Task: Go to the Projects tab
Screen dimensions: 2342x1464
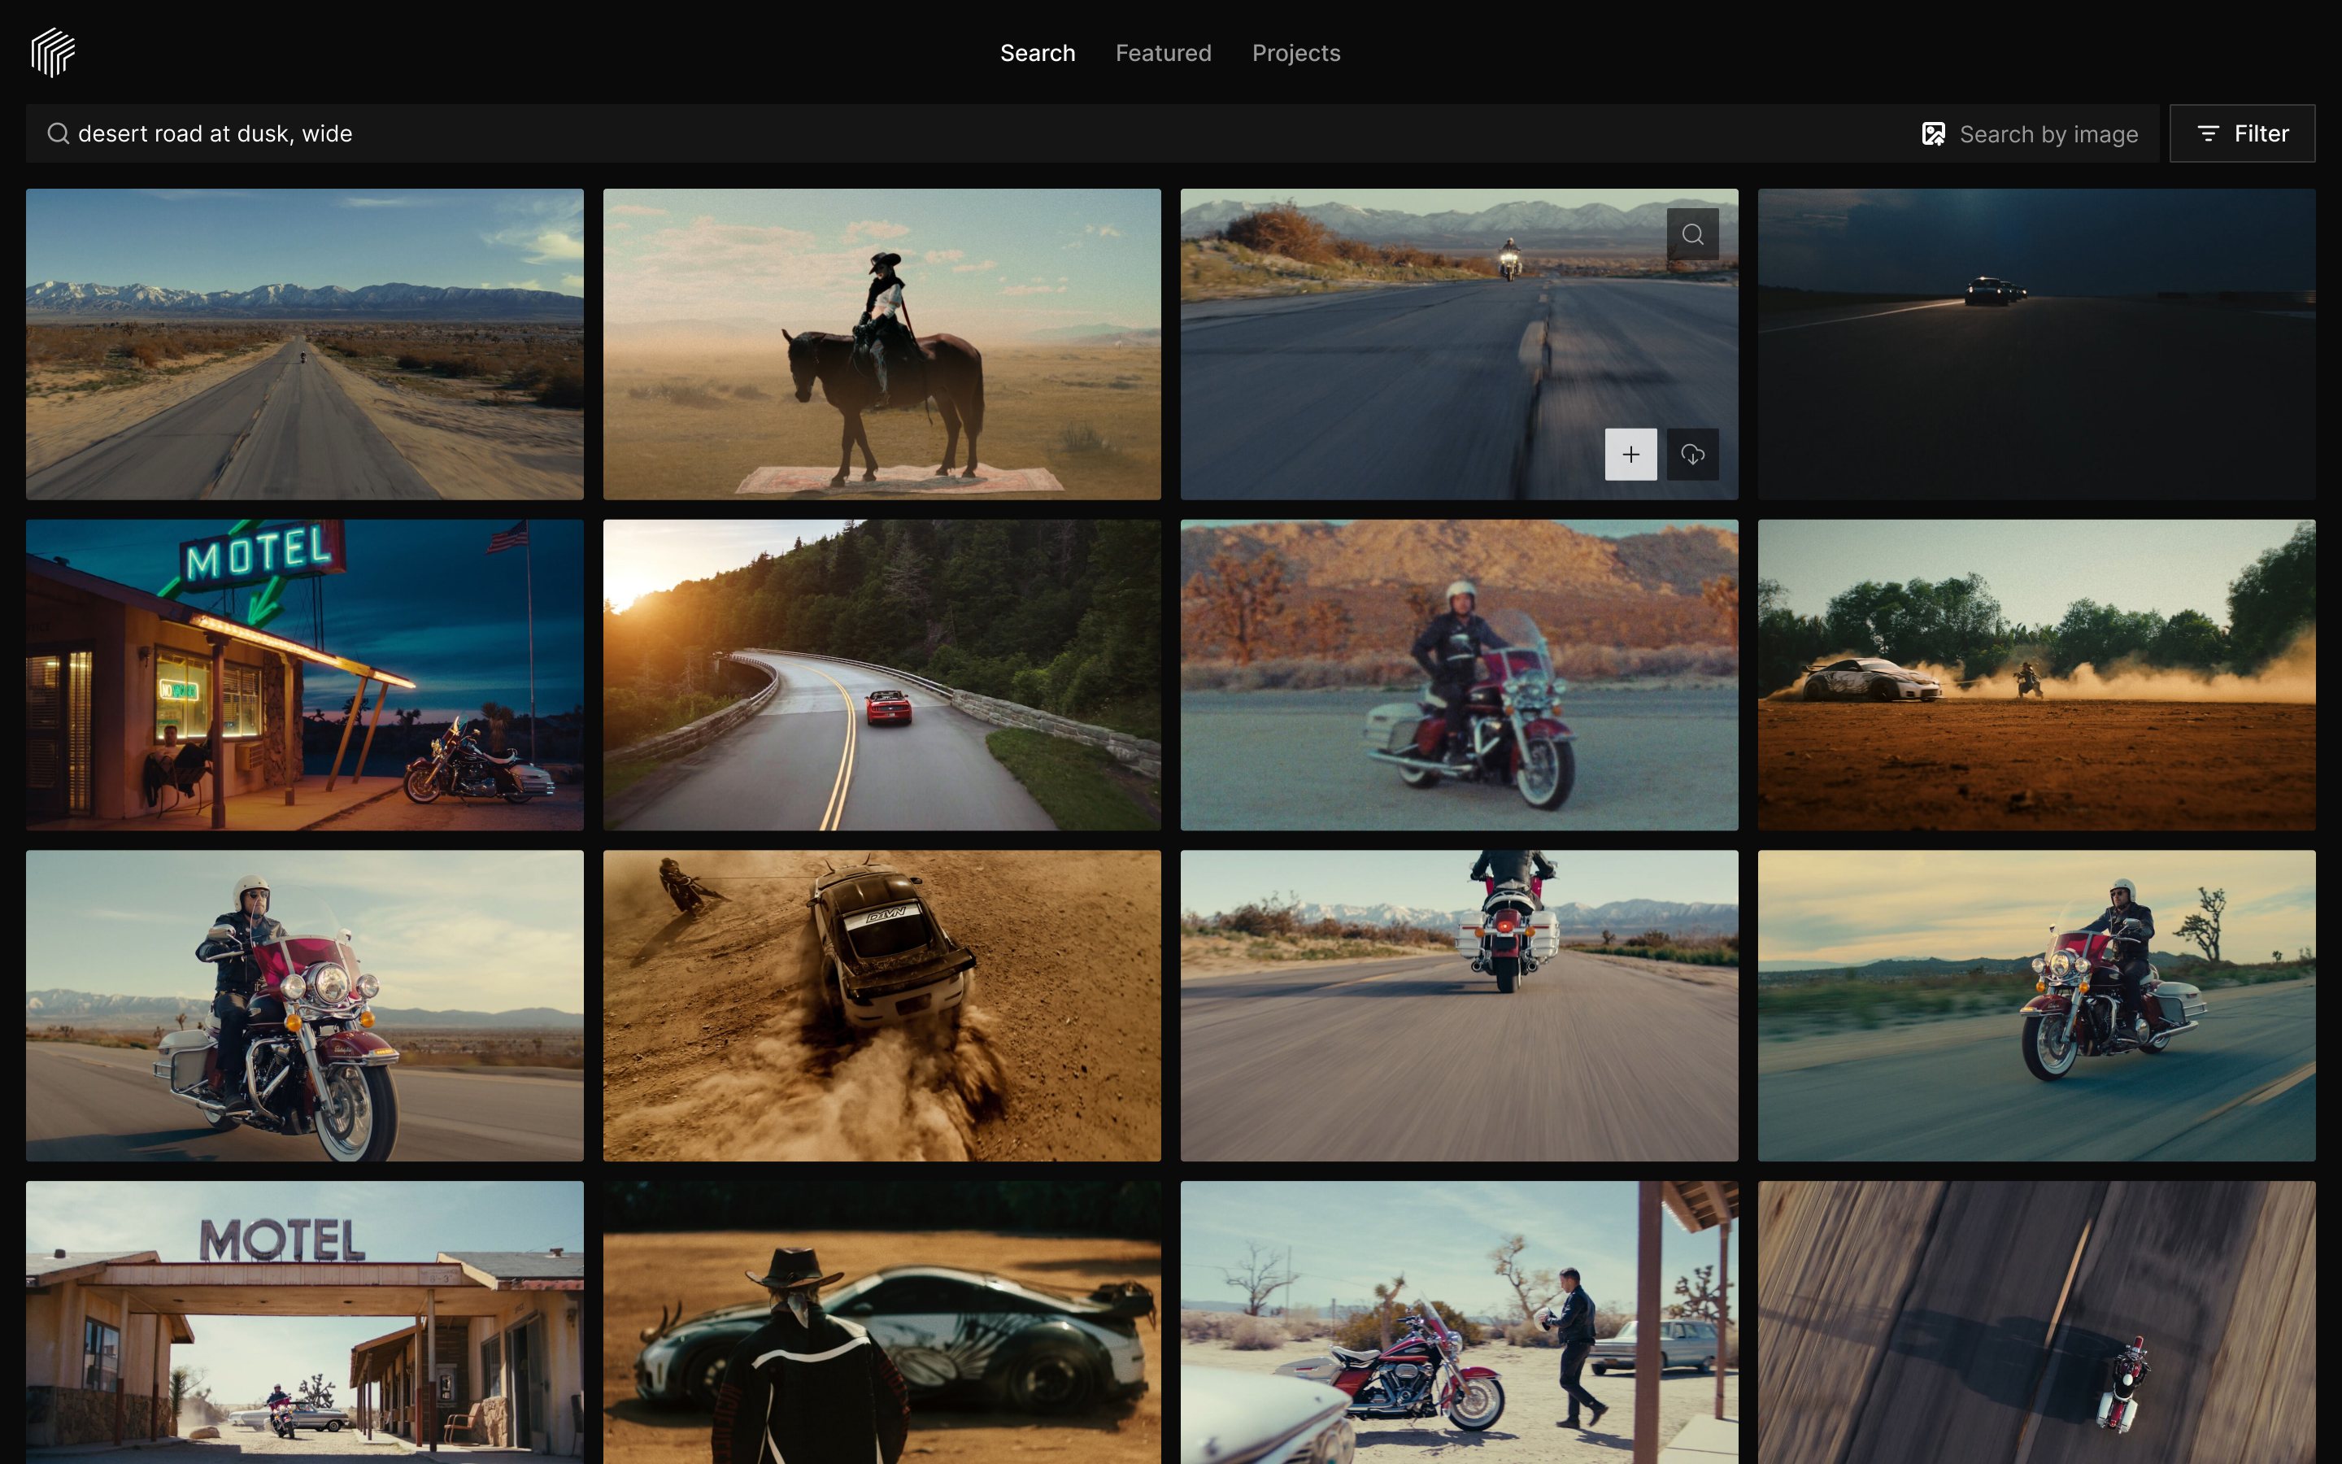Action: [1296, 53]
